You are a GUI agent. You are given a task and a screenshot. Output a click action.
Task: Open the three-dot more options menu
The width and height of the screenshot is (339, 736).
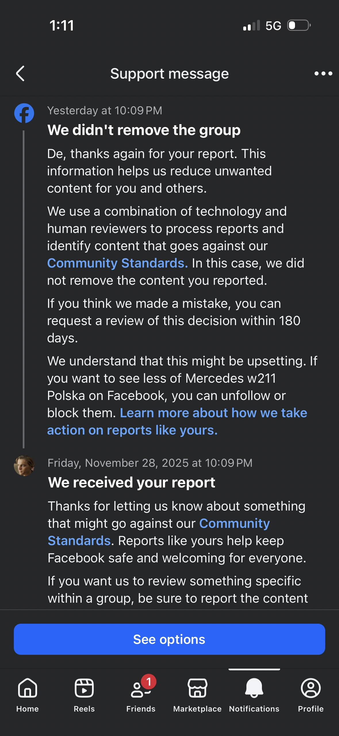click(323, 74)
